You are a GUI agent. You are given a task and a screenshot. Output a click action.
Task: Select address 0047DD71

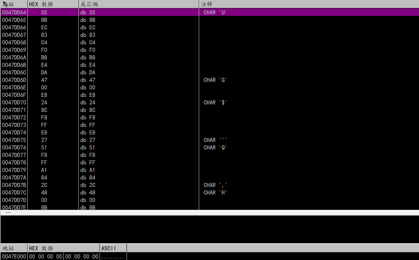[14, 110]
